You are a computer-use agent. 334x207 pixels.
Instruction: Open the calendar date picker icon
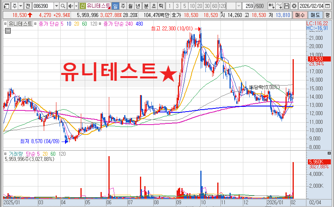click(x=328, y=6)
